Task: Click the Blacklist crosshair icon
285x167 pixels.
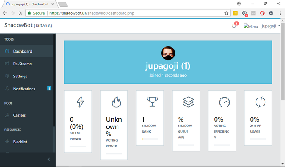Action: coord(7,141)
